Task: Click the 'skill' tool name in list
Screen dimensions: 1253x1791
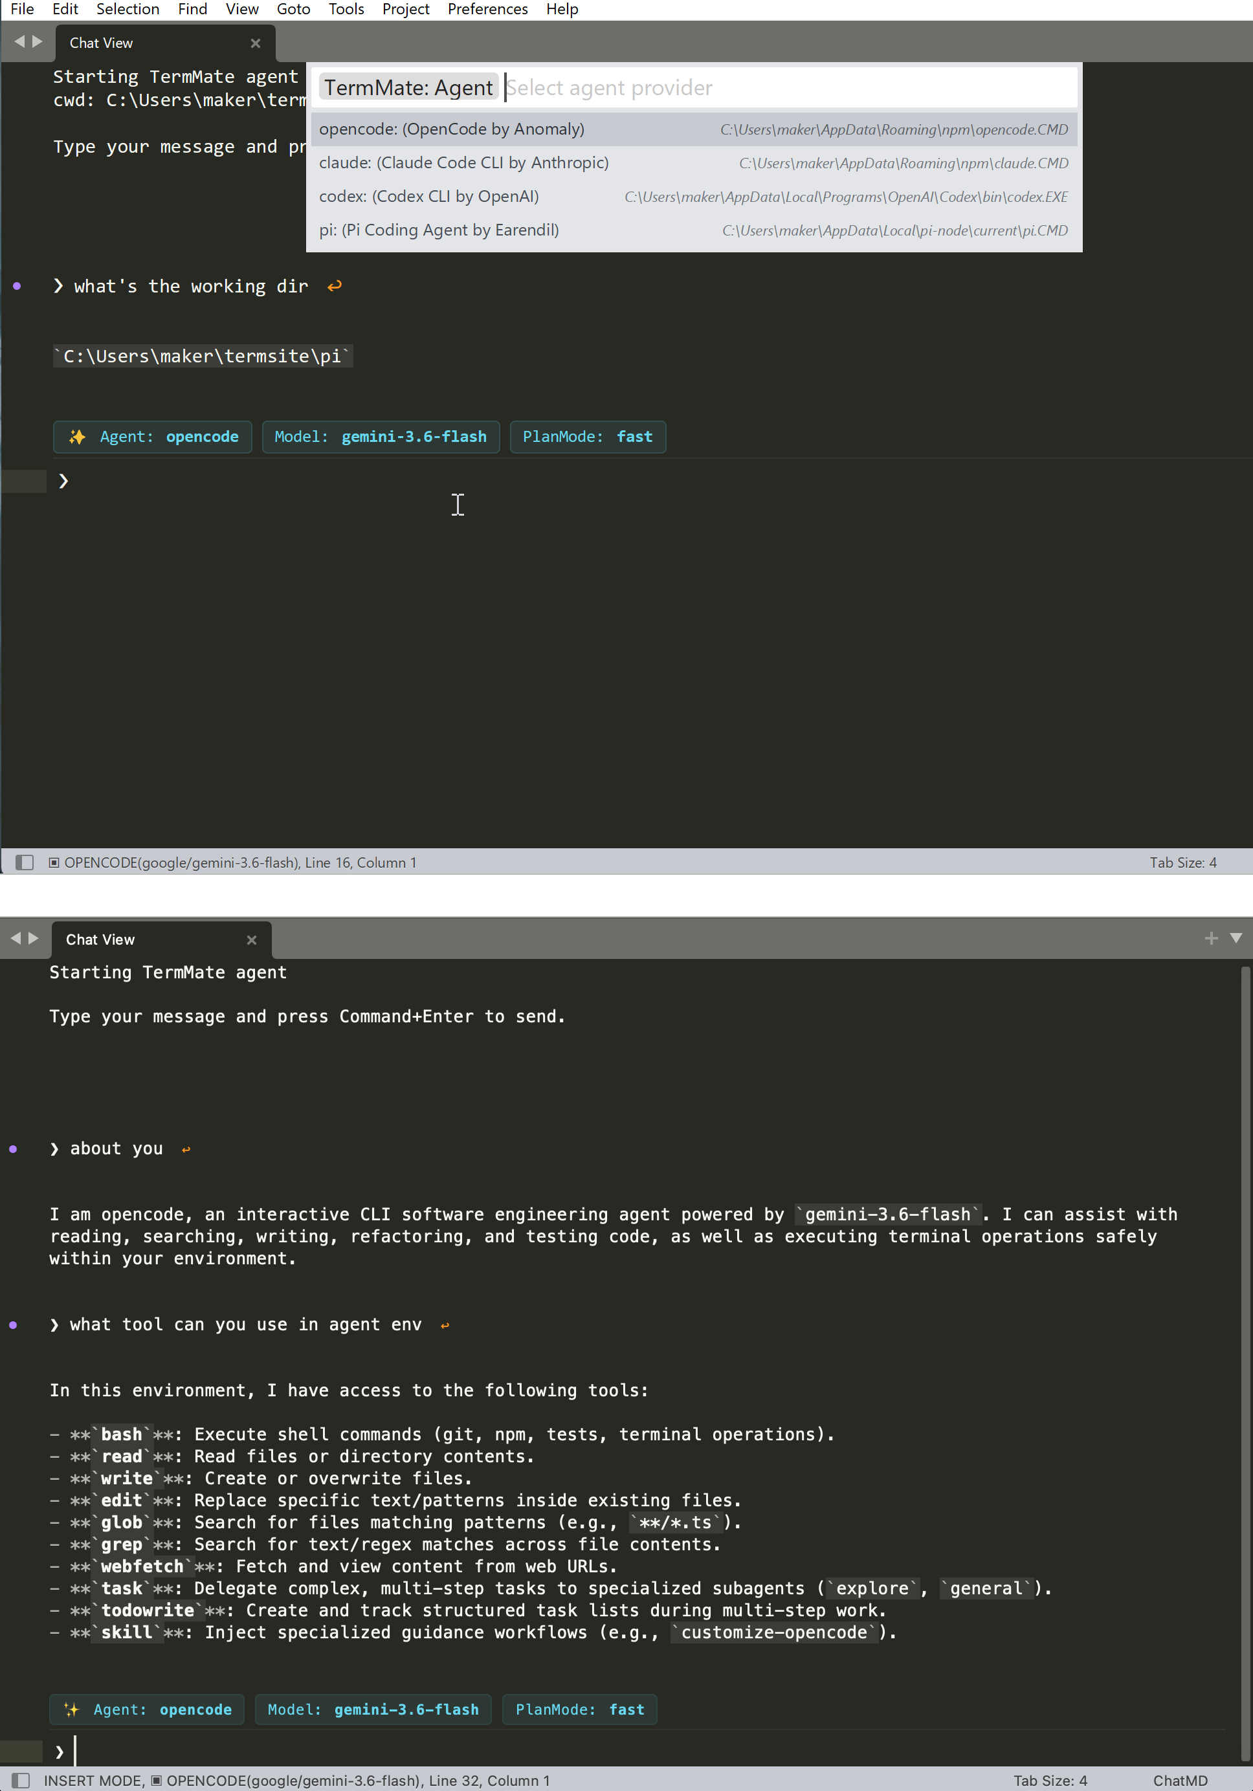Action: pyautogui.click(x=126, y=1632)
